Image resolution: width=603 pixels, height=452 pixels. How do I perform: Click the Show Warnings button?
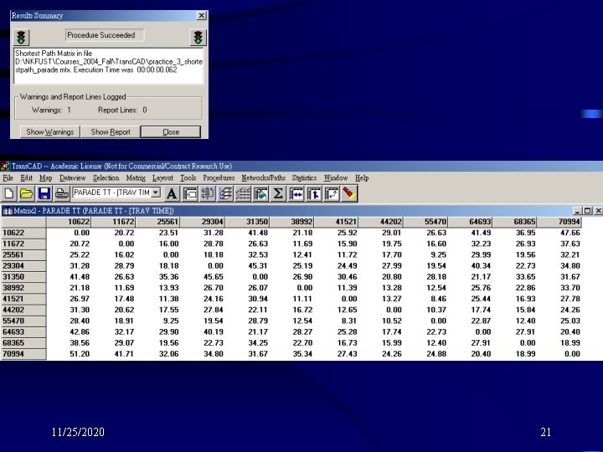pyautogui.click(x=50, y=132)
